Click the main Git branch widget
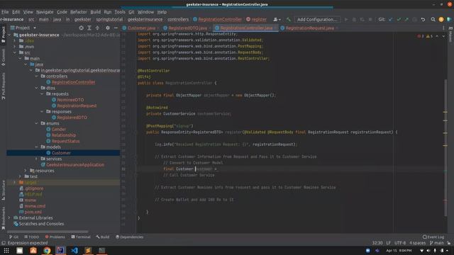Image resolution: width=454 pixels, height=255 pixels. click(437, 243)
